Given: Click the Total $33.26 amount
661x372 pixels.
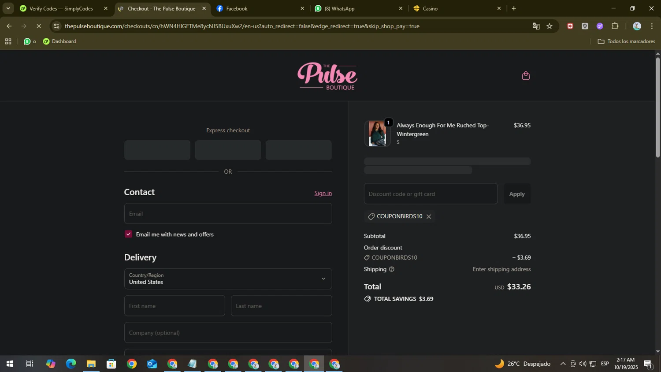Looking at the screenshot, I should pos(519,286).
